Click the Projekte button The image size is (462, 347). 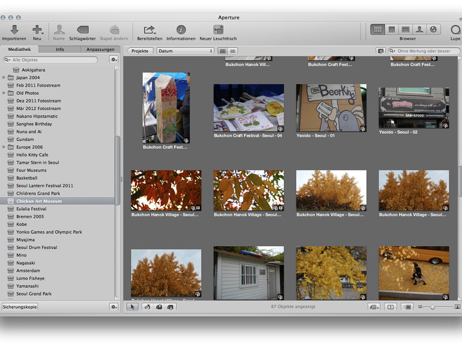tap(140, 51)
